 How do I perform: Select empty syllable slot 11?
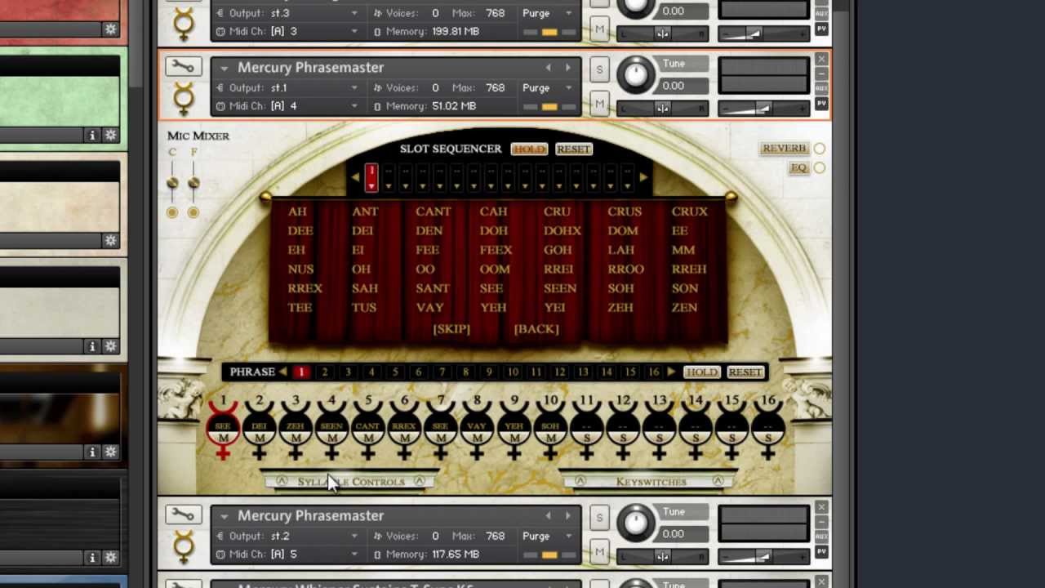point(586,427)
